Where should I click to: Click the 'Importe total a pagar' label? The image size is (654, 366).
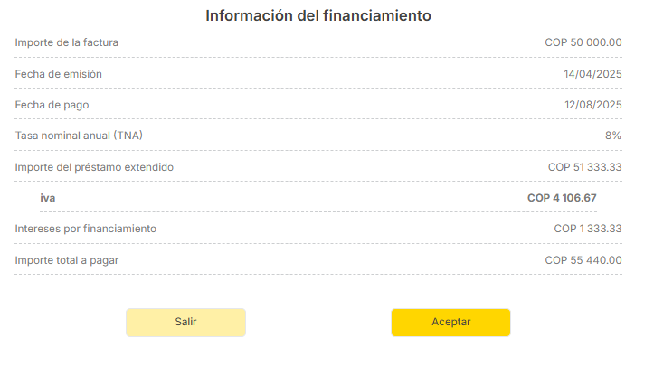pyautogui.click(x=67, y=260)
